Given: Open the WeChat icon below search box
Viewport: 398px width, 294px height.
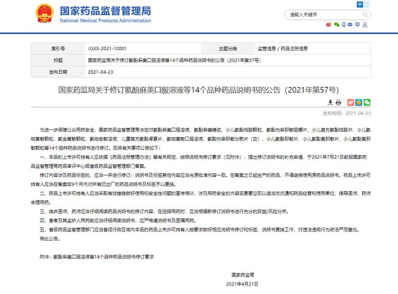Looking at the screenshot, I should [337, 24].
